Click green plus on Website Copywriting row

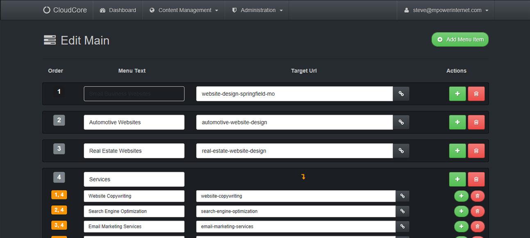(x=461, y=196)
